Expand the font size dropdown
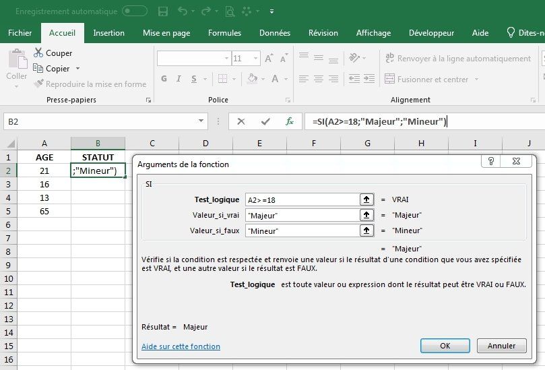Viewport: 545px width, 370px height. tap(255, 59)
